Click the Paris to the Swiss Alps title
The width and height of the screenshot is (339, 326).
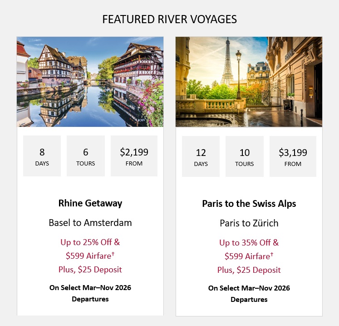249,204
